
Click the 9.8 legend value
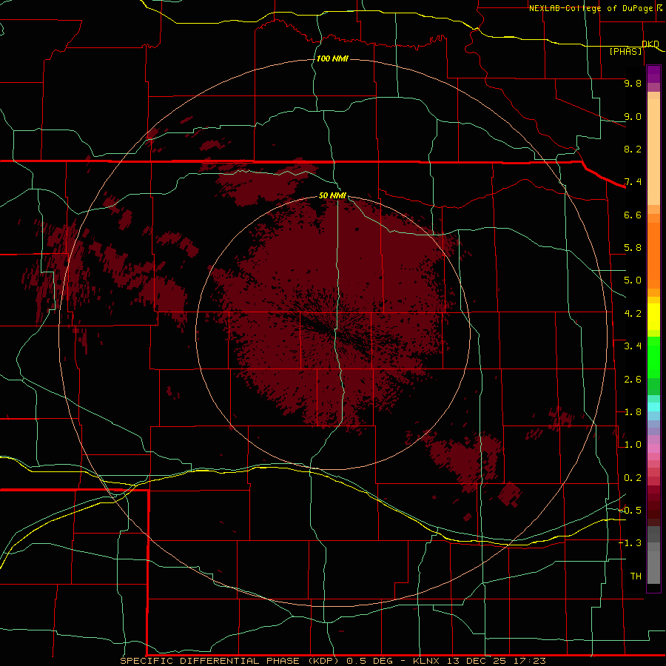pos(633,83)
